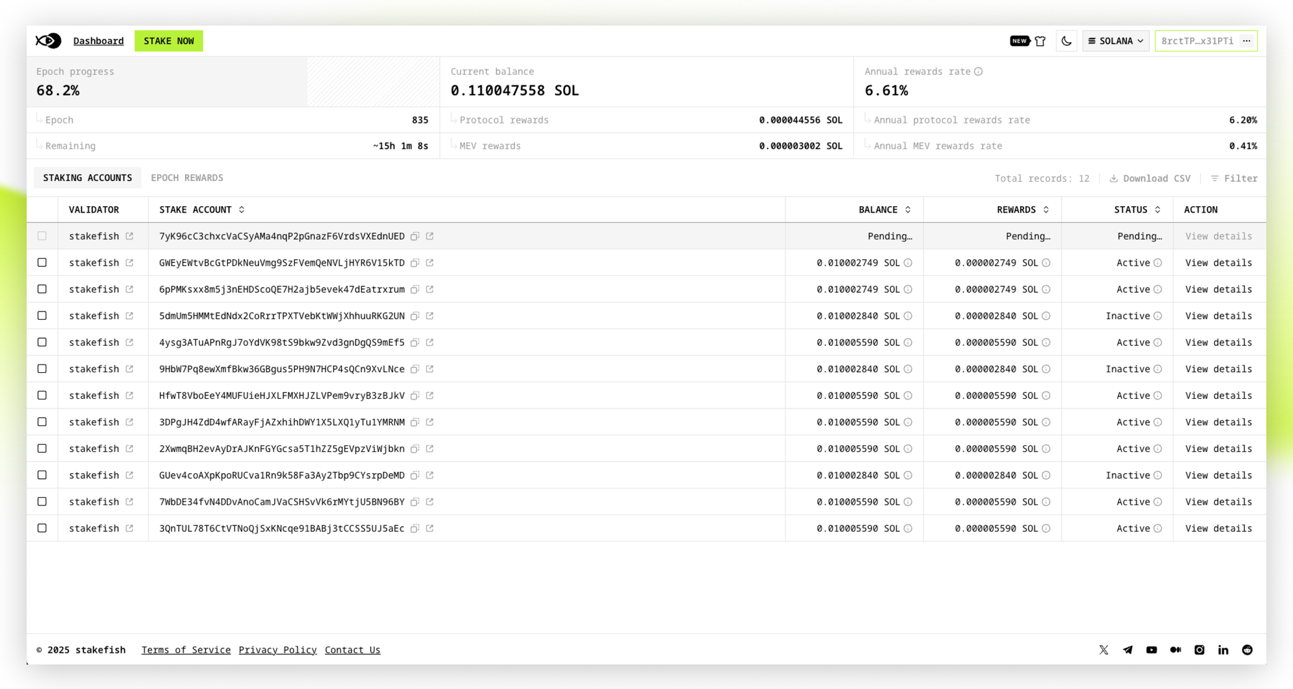Viewport: 1293px width, 689px height.
Task: Click the Total records: 12 text
Action: point(1042,178)
